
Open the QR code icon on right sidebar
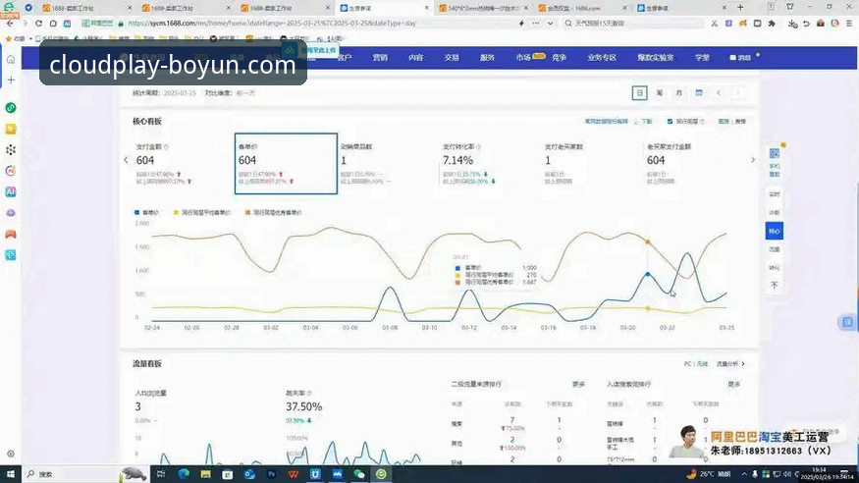(775, 153)
